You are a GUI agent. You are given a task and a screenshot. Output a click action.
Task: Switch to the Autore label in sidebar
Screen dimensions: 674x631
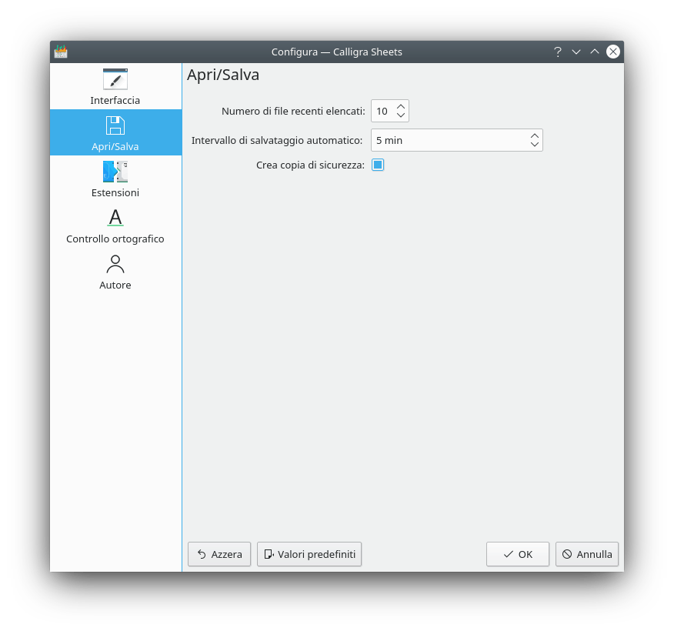pos(115,285)
